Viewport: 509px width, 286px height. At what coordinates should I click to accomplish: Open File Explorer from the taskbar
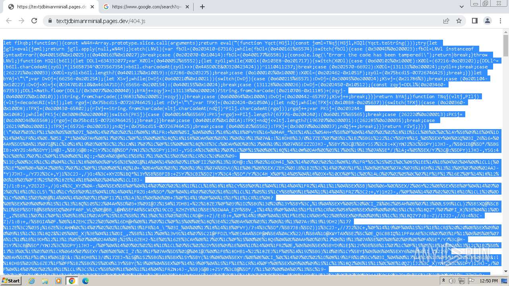point(45,280)
